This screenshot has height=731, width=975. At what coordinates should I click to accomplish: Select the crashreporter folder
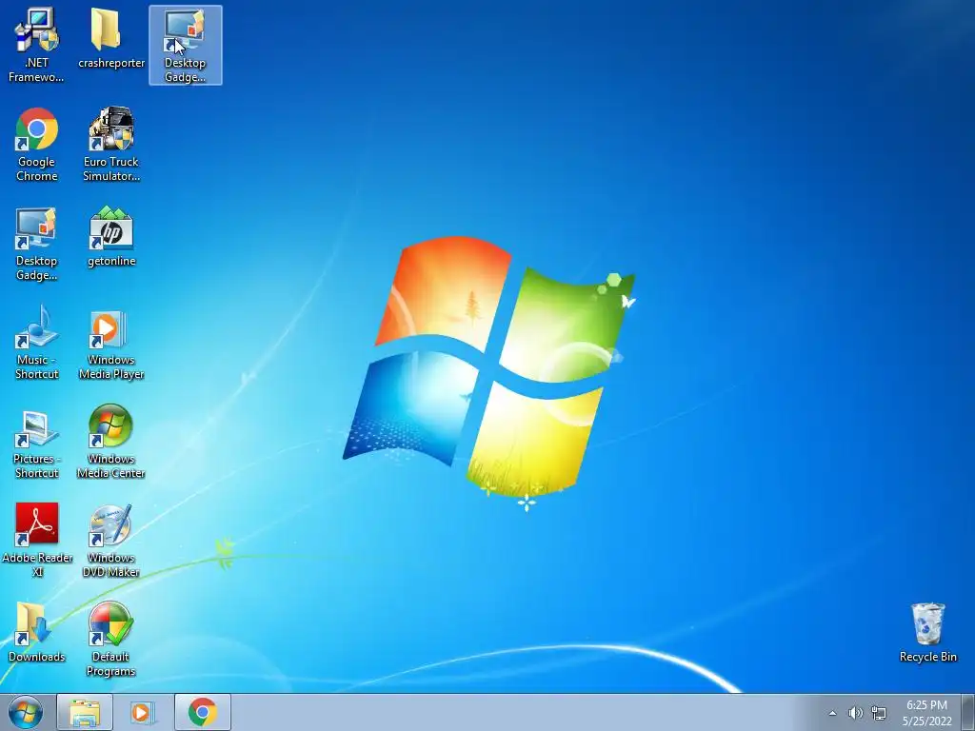[111, 38]
